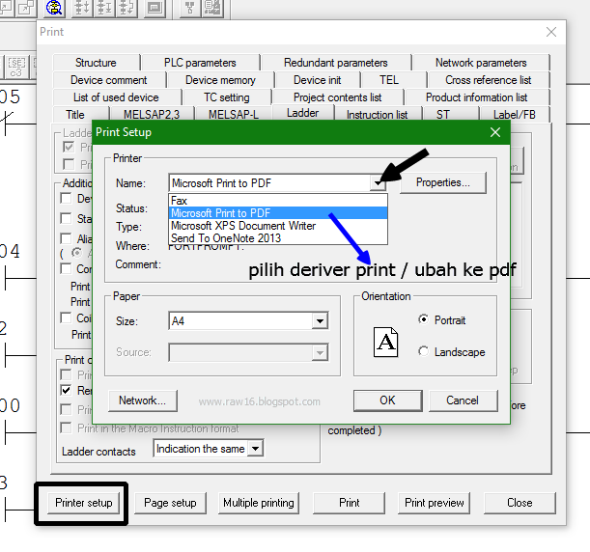Choose Send To OneNote 2013 printer

pos(278,238)
